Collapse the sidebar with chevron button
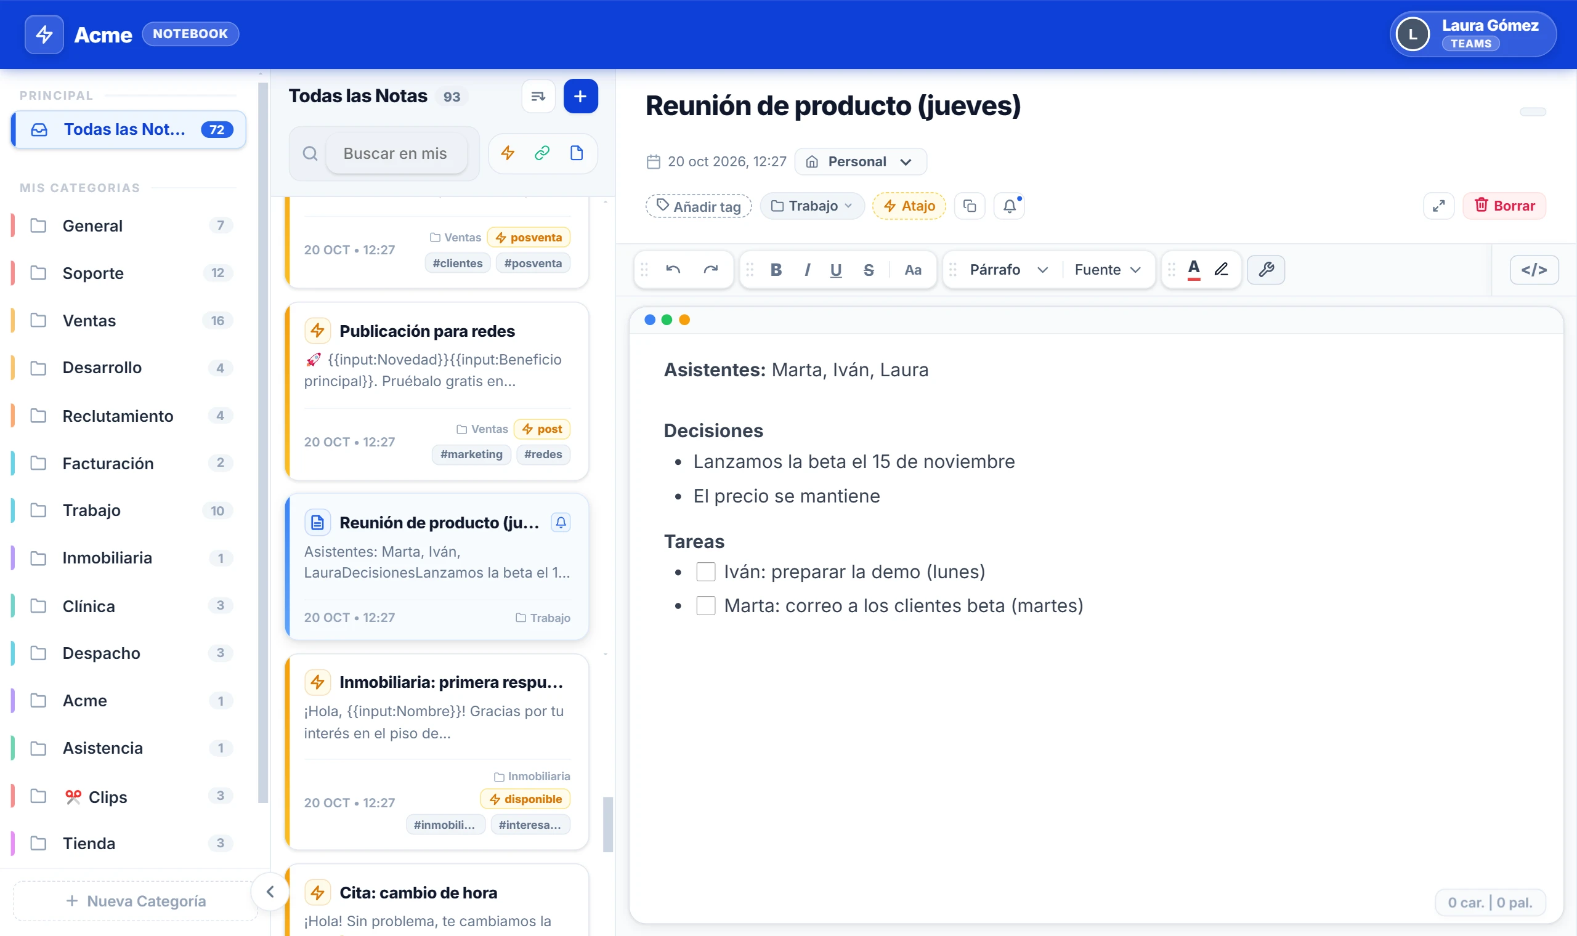 pos(270,892)
